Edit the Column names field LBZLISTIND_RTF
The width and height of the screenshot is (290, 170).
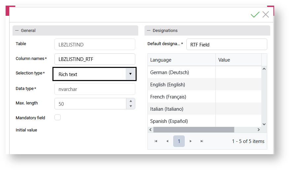point(95,59)
